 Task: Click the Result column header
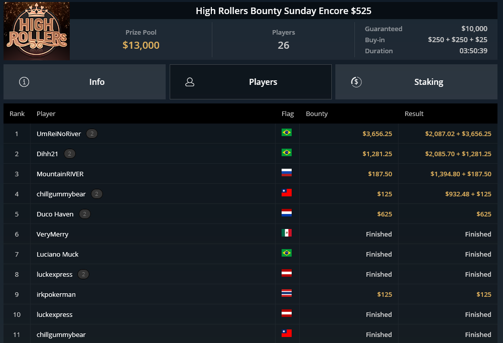414,113
